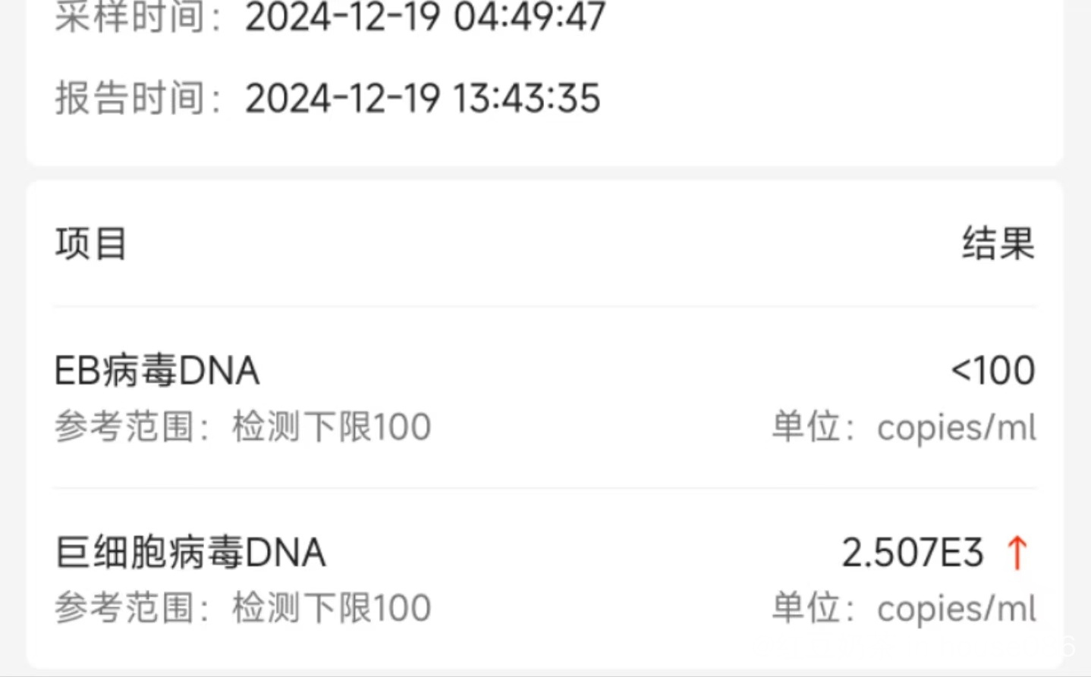The image size is (1091, 677).
Task: Select the EB病毒DNA test item
Action: 157,371
